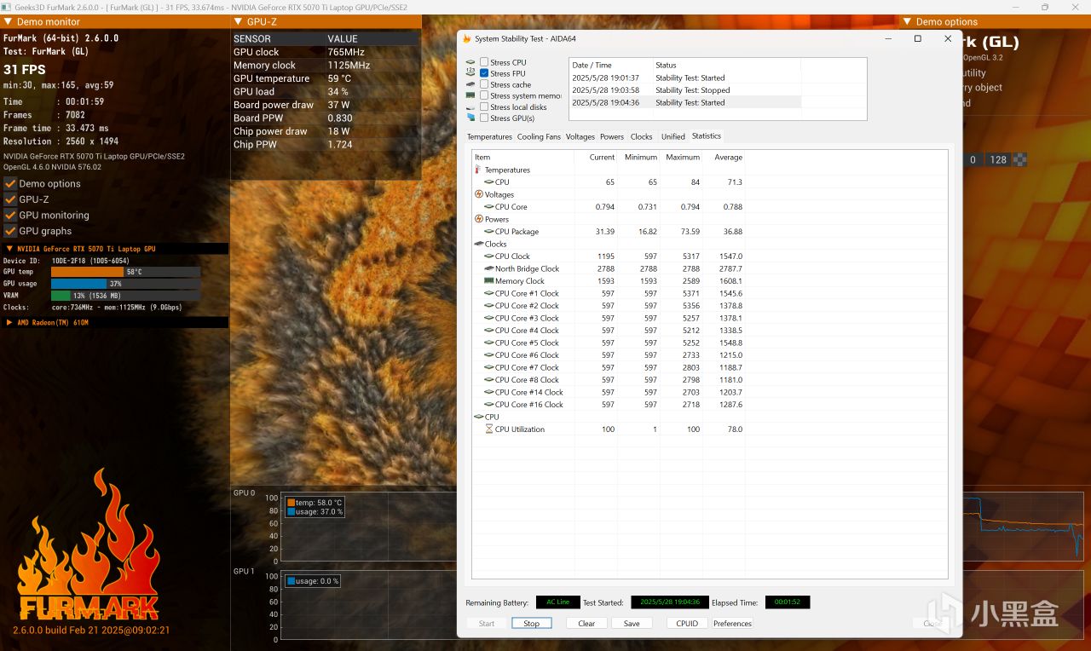Click the CPU Core #16 Clock chip icon
Viewport: 1091px width, 651px height.
(x=488, y=405)
